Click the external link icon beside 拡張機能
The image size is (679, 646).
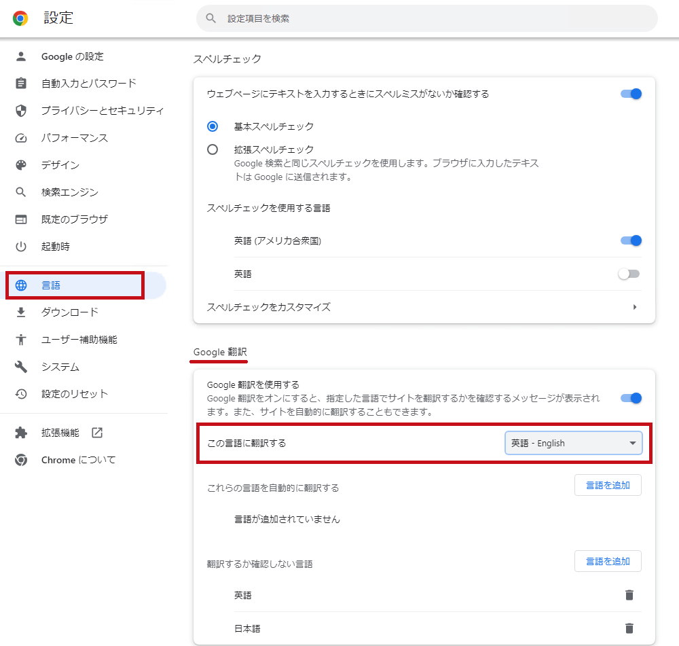[97, 433]
